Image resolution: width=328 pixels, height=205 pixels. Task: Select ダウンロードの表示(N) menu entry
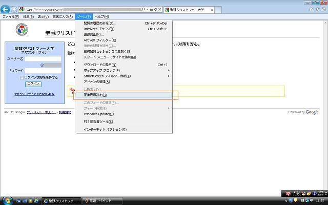click(x=124, y=65)
